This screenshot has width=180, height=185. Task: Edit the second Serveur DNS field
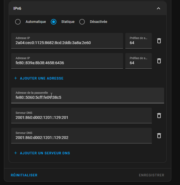(81, 136)
